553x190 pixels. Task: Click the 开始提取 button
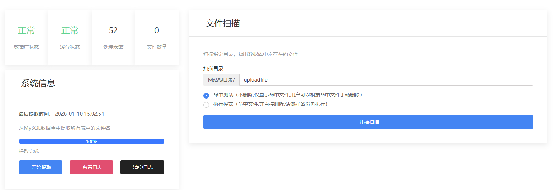(40, 167)
